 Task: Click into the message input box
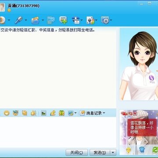58,133
